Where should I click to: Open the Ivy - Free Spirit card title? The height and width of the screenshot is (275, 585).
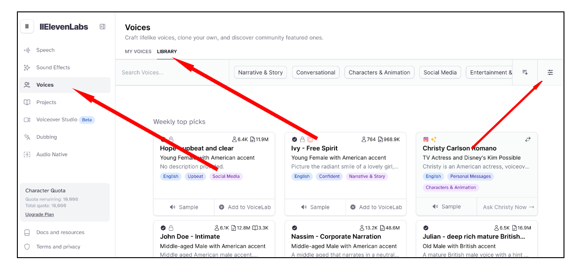[x=314, y=148]
